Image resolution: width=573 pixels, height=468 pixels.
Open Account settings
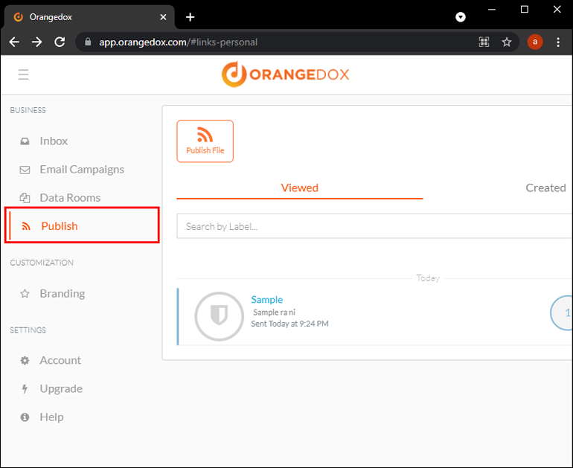(x=60, y=361)
